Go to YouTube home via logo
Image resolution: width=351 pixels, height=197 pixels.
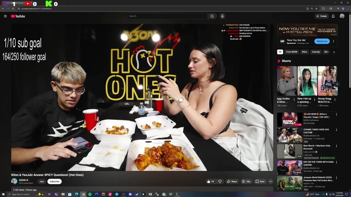pos(18,16)
